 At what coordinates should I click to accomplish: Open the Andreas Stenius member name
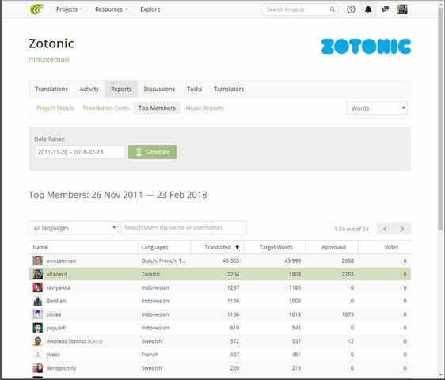[x=67, y=341]
